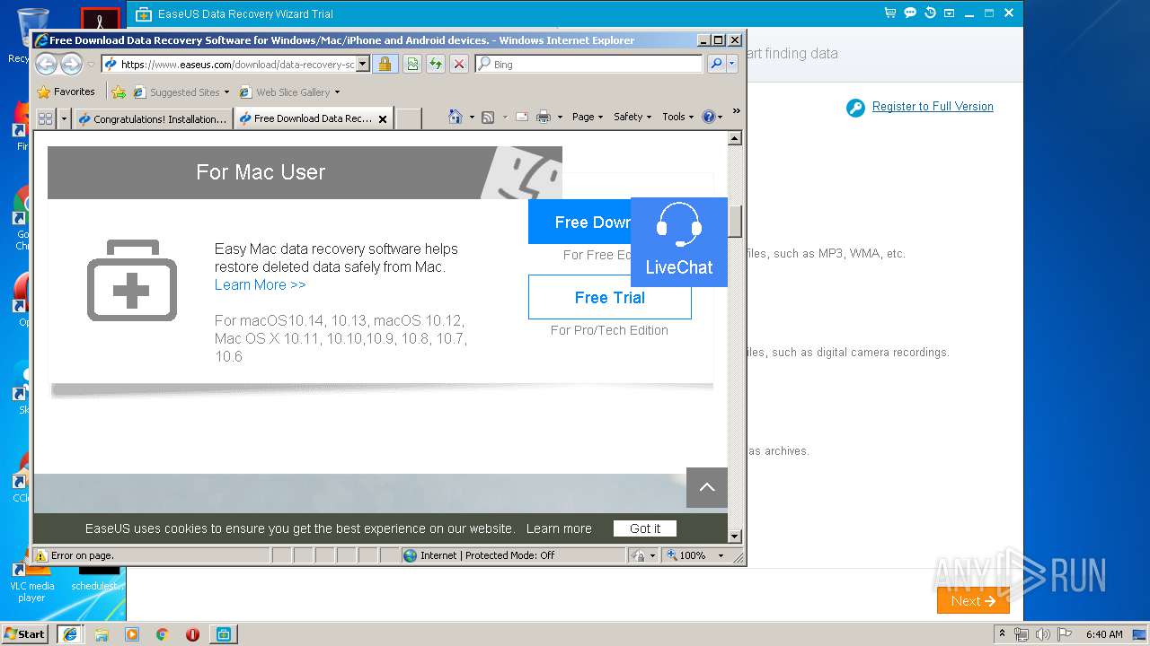Open the Web Slice Gallery link
Viewport: 1150px width, 646px height.
click(289, 92)
